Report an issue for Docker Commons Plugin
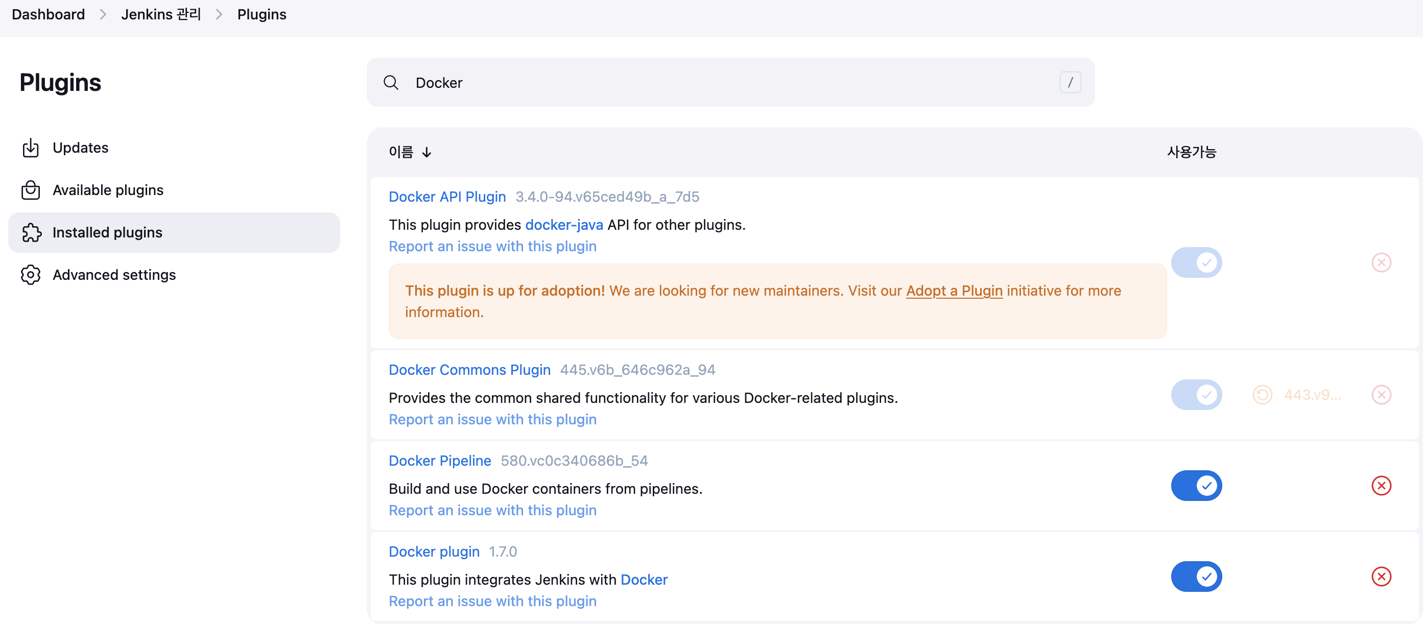 click(x=492, y=420)
